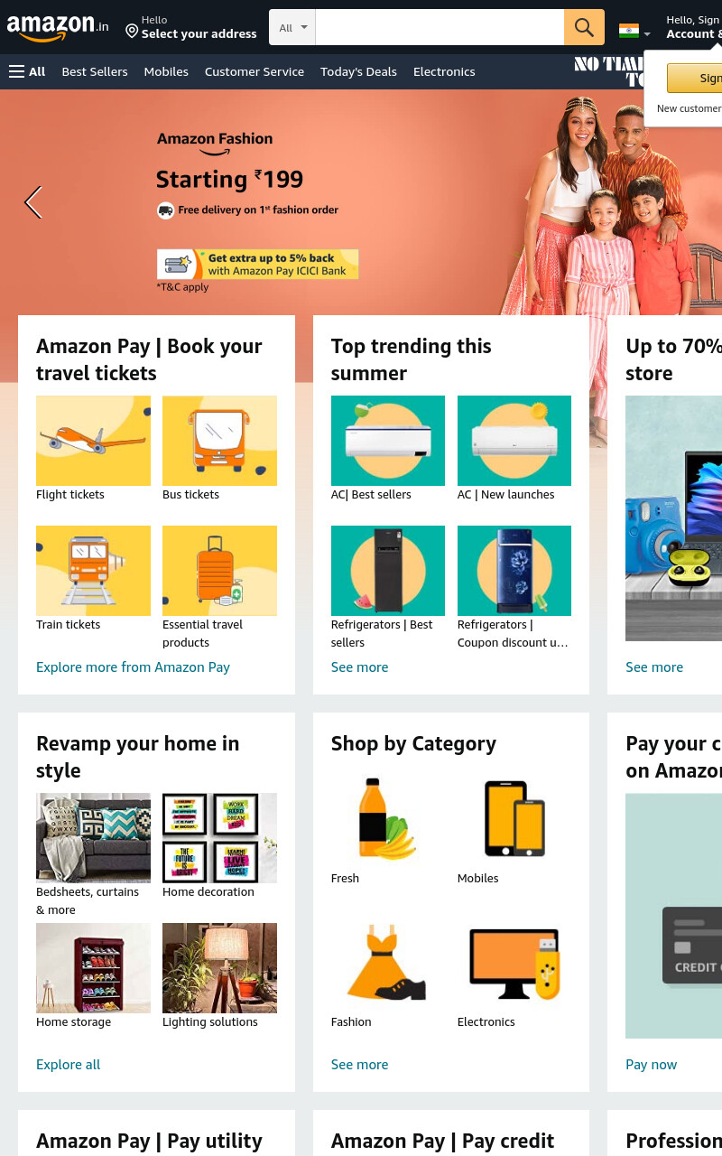The width and height of the screenshot is (722, 1156).
Task: Open Today's Deals in navigation bar
Action: [x=358, y=71]
